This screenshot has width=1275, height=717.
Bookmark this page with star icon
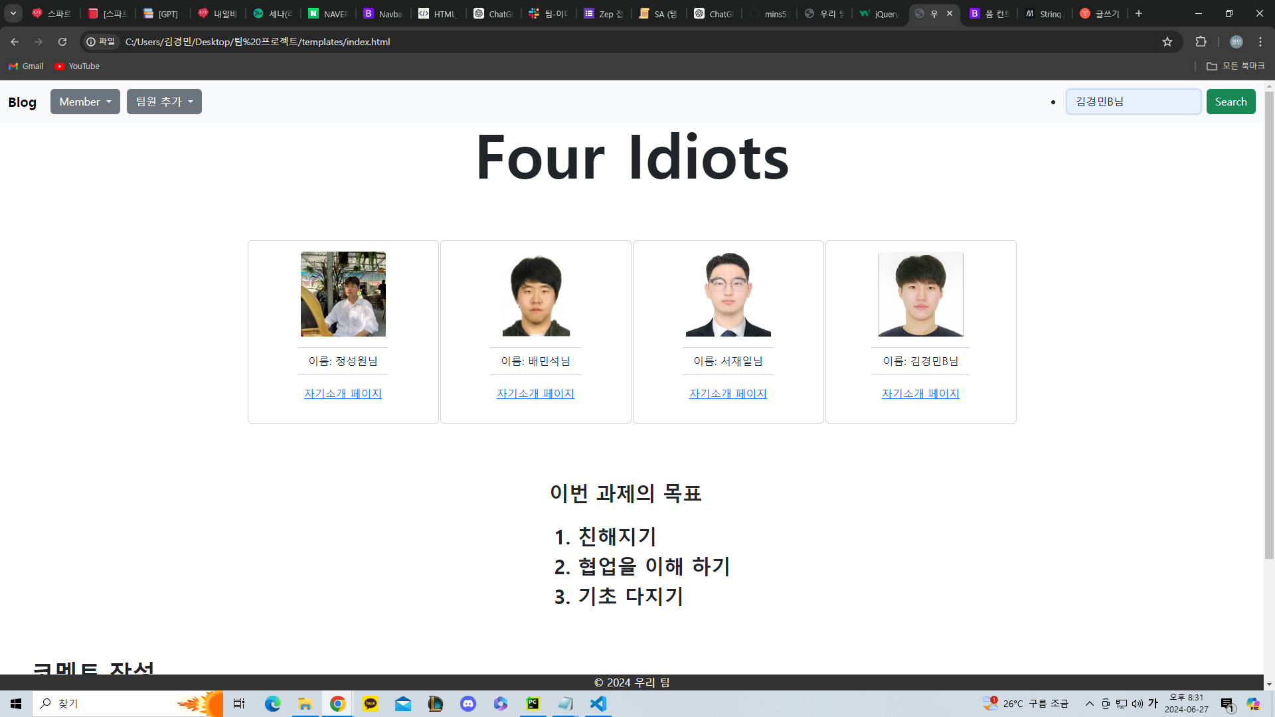pyautogui.click(x=1167, y=42)
